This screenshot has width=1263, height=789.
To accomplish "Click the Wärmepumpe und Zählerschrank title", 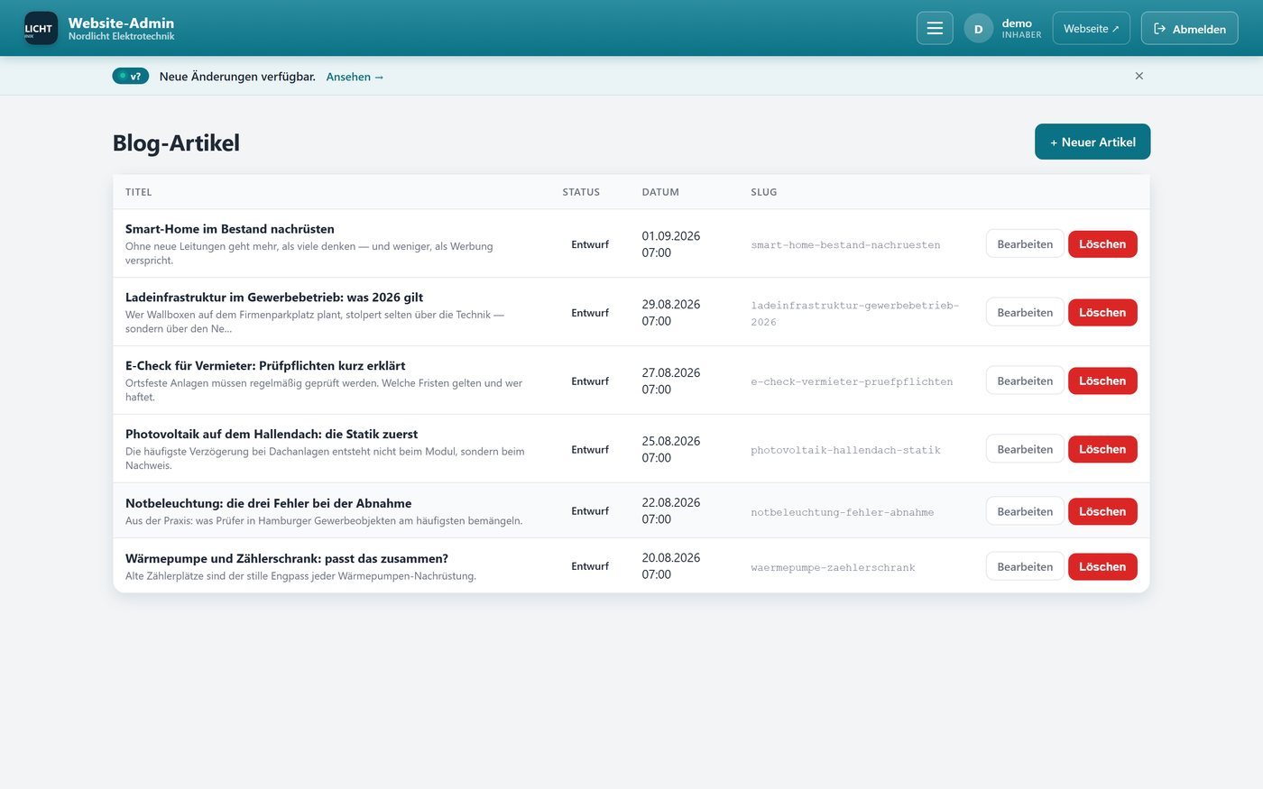I will click(x=287, y=558).
